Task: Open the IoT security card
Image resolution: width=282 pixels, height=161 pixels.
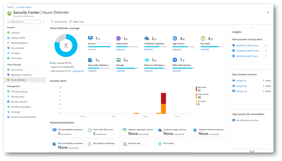Action: pyautogui.click(x=173, y=146)
